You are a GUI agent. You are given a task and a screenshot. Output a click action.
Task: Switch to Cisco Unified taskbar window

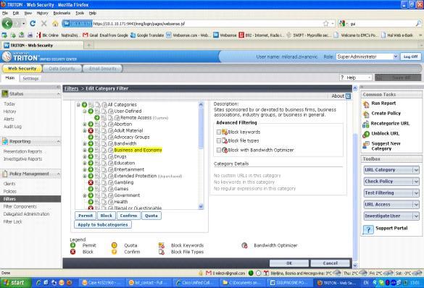pyautogui.click(x=195, y=283)
